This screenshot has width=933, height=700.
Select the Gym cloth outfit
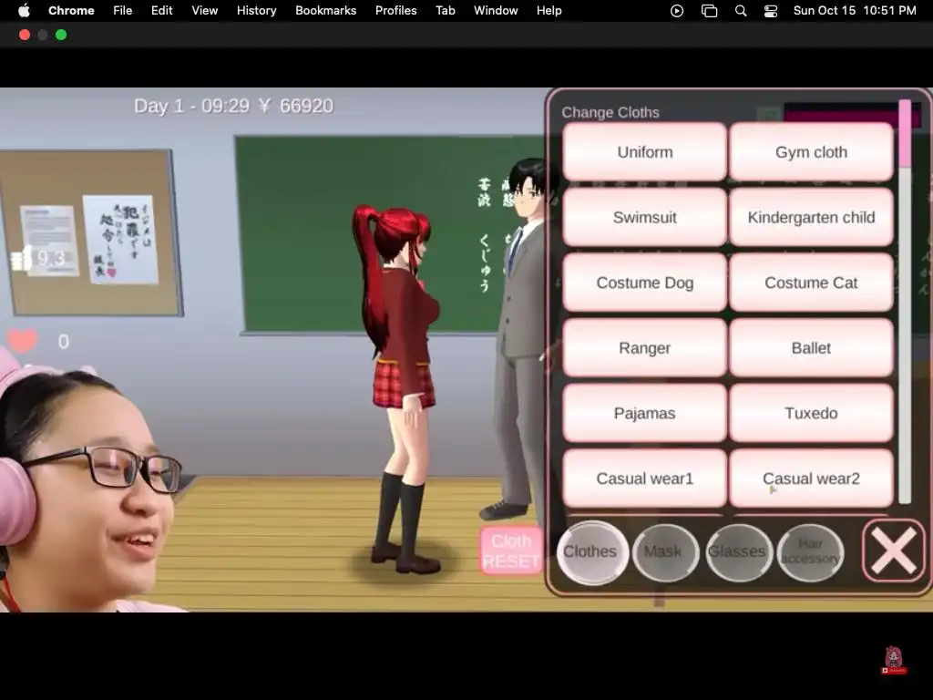point(811,152)
